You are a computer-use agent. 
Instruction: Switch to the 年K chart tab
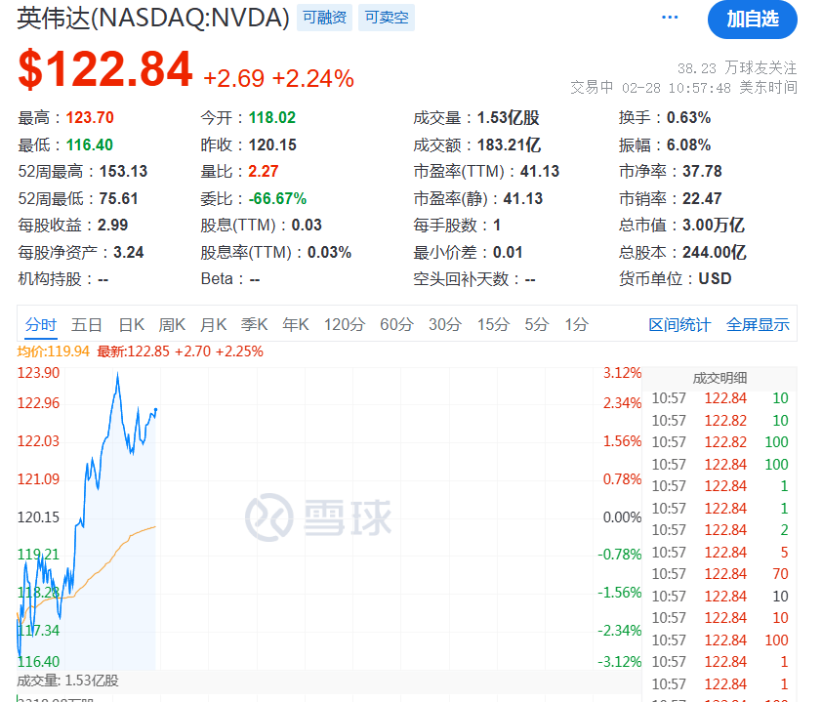(x=295, y=324)
